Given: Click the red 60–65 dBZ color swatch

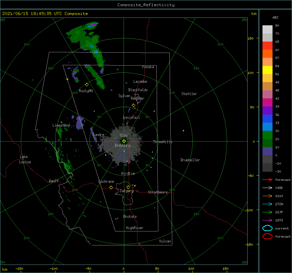Looking at the screenshot, I should click(267, 46).
